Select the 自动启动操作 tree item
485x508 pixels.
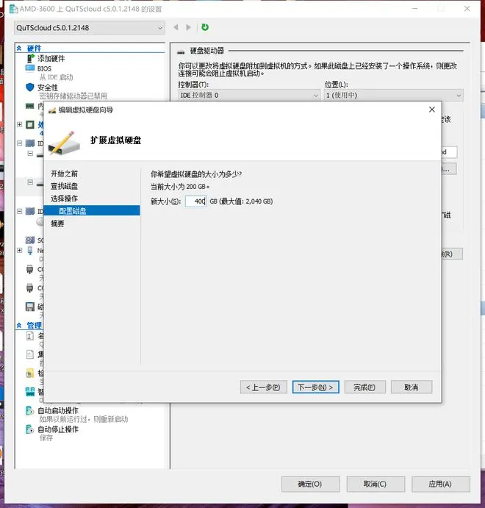coord(58,410)
